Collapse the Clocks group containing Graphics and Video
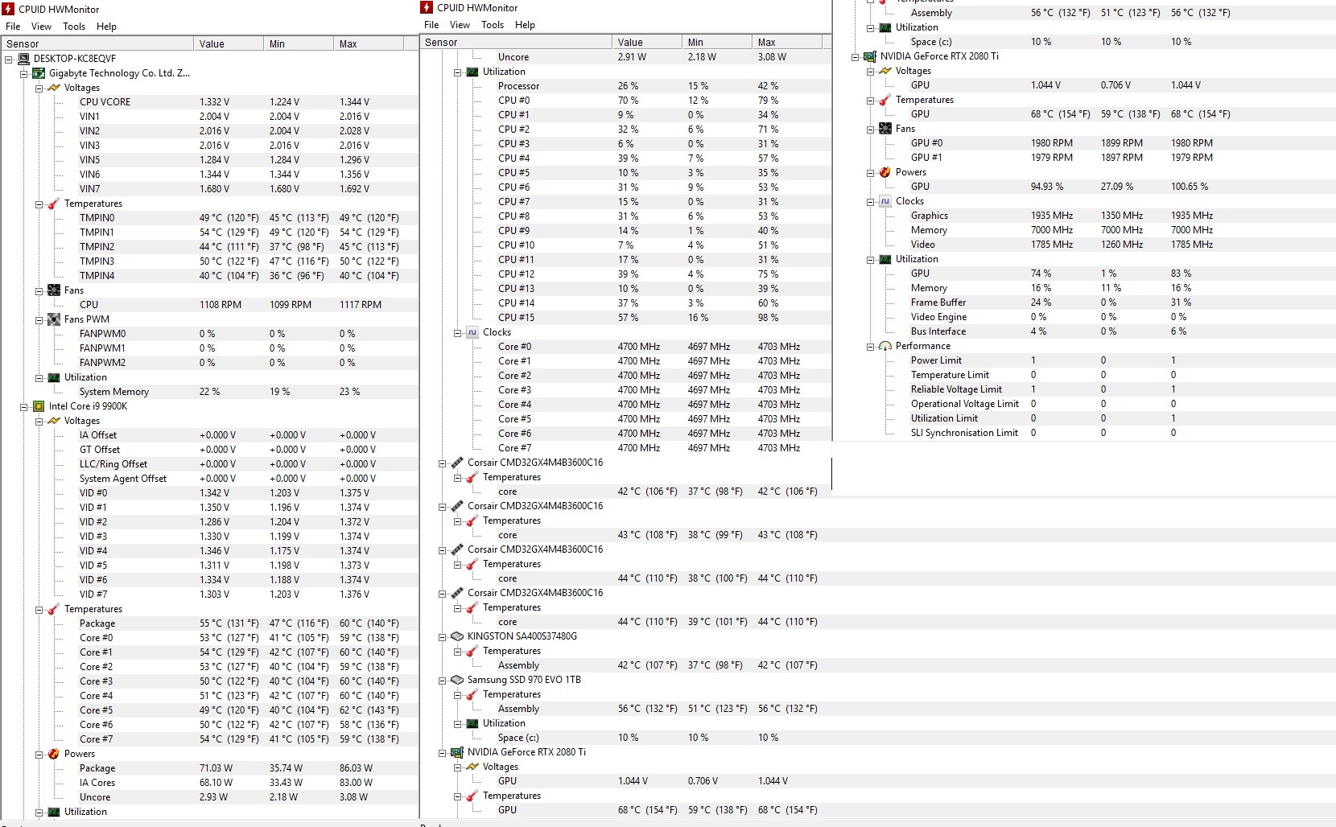This screenshot has width=1336, height=827. [870, 201]
